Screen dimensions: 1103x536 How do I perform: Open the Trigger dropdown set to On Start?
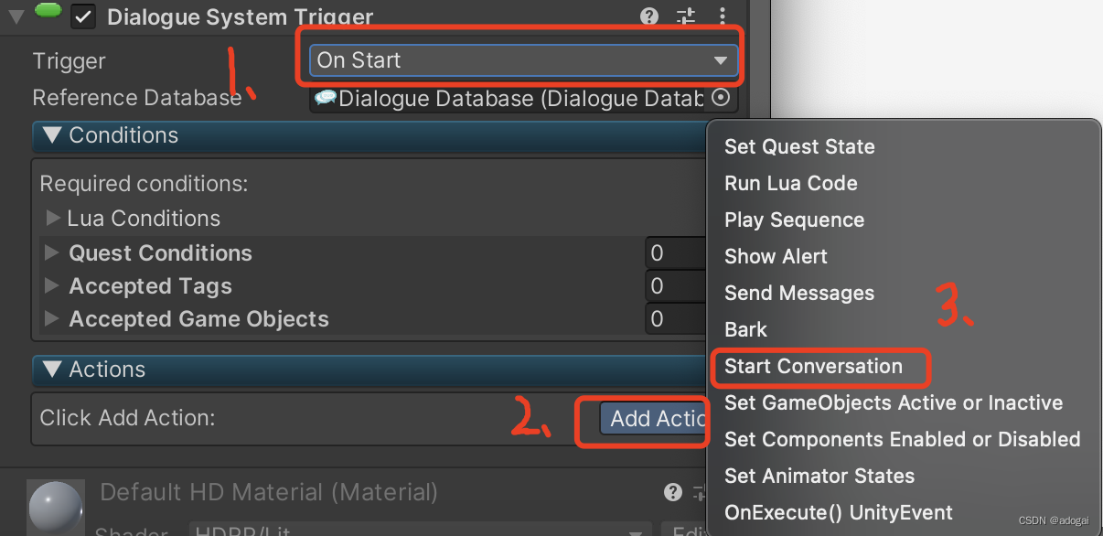click(521, 60)
